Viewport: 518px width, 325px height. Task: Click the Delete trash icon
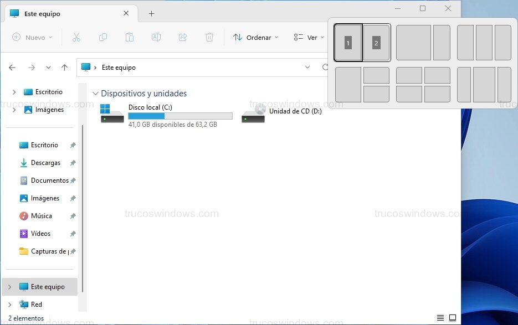[209, 37]
